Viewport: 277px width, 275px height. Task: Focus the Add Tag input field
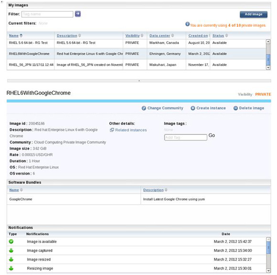[x=186, y=137]
